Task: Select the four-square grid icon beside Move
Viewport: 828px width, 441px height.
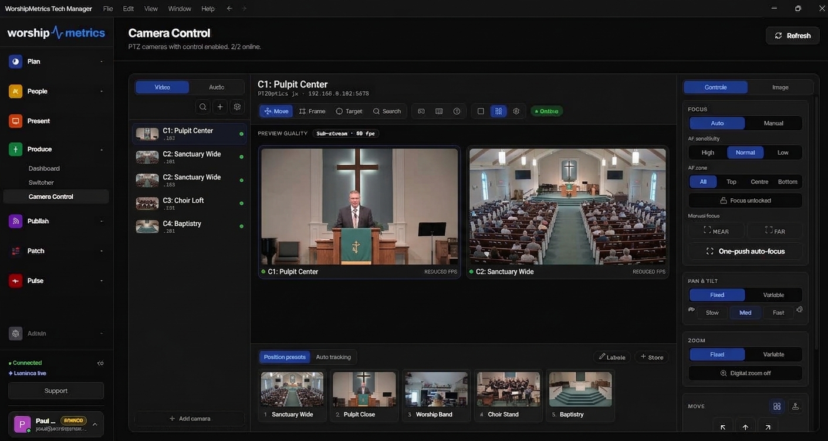Action: pos(777,406)
